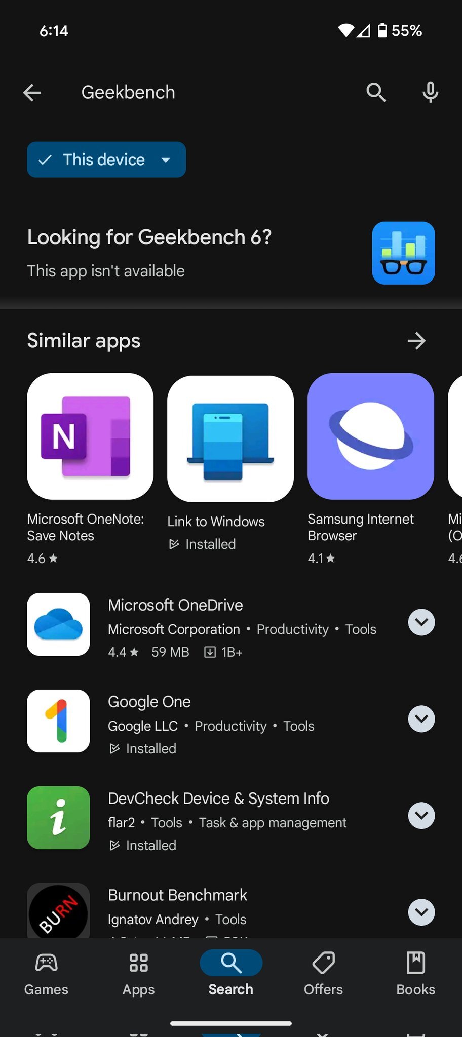
Task: Activate voice search microphone icon
Action: [430, 93]
